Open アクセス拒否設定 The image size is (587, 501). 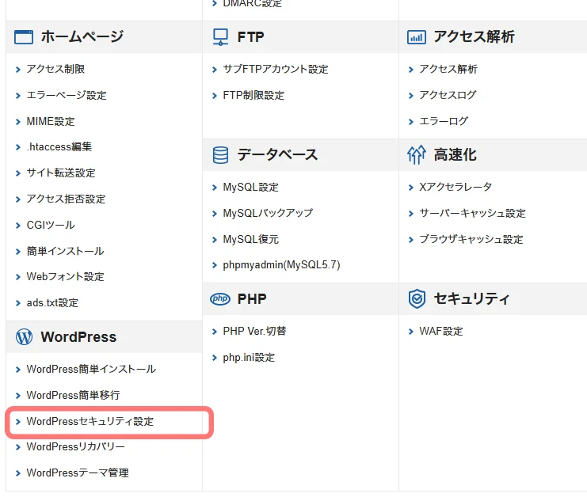pyautogui.click(x=66, y=199)
